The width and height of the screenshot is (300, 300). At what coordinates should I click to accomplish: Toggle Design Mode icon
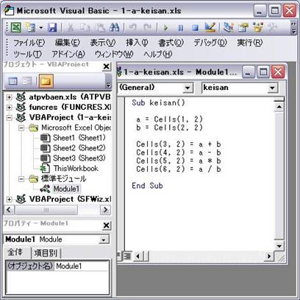(210, 27)
